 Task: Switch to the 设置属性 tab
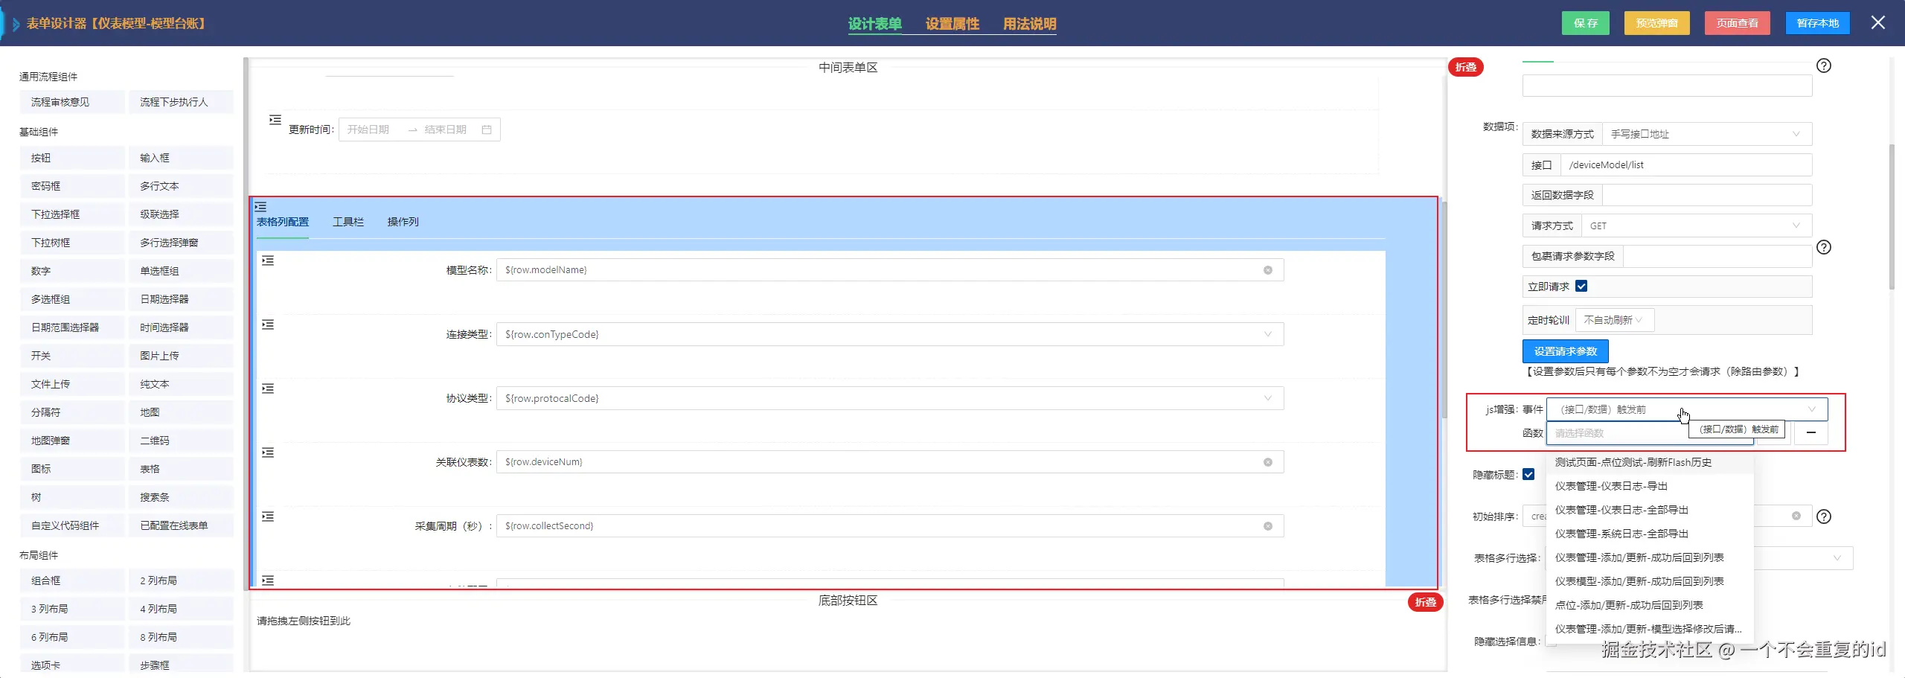coord(952,24)
